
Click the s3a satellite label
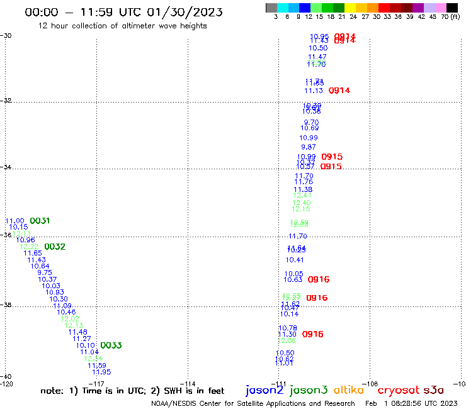433,390
